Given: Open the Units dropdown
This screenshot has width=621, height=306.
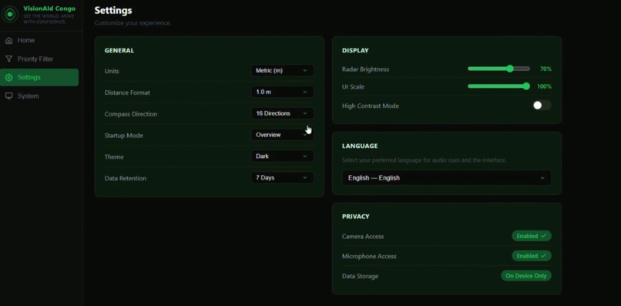Looking at the screenshot, I should tap(282, 71).
